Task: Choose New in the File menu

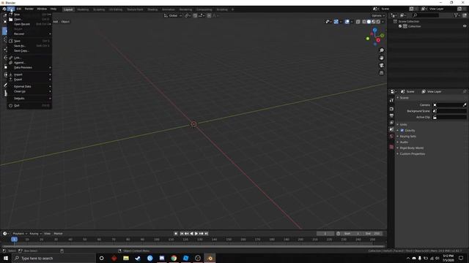Action: point(29,15)
